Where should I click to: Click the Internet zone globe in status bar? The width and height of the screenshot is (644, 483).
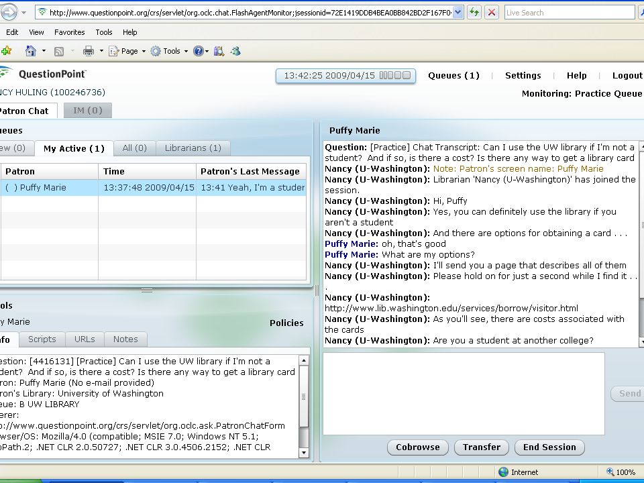point(503,472)
